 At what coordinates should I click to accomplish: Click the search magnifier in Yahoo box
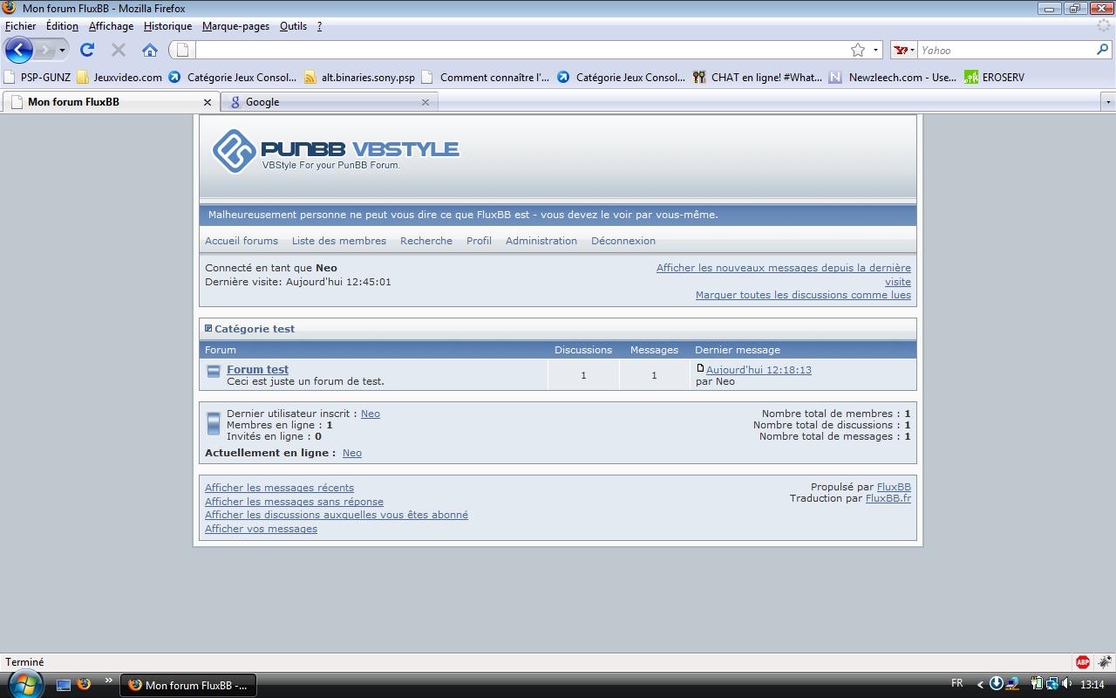coord(1102,50)
